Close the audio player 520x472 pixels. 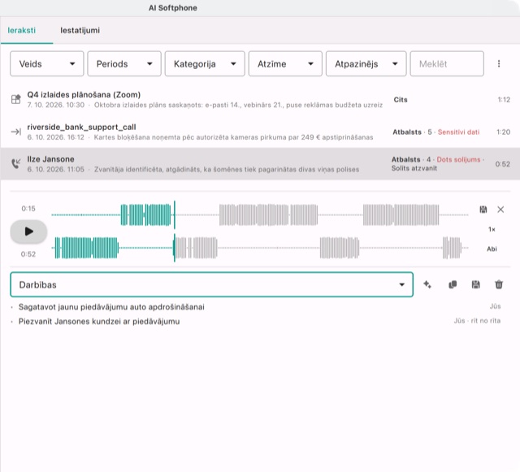pyautogui.click(x=500, y=210)
